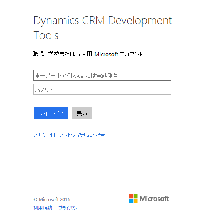Click the yellow square in Microsoft logo
Image resolution: width=224 pixels, height=220 pixels.
(x=136, y=201)
